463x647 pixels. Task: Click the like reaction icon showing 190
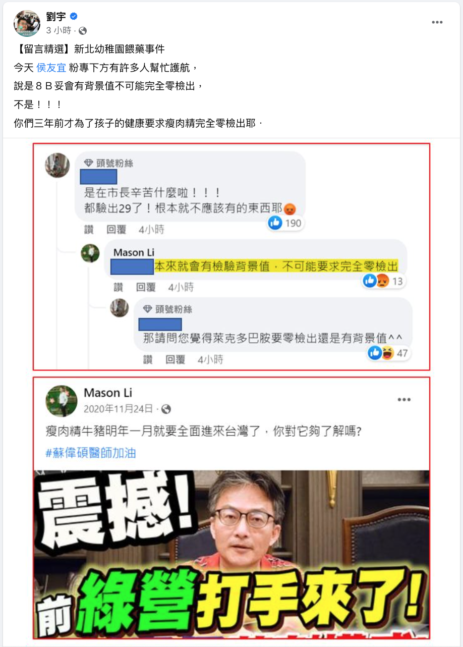pos(275,223)
